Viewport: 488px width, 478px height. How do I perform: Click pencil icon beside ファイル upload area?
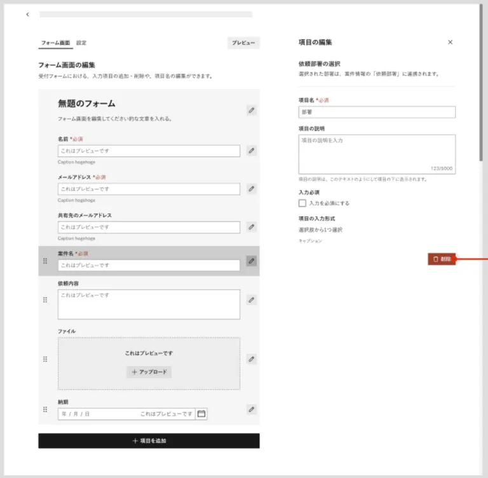252,359
